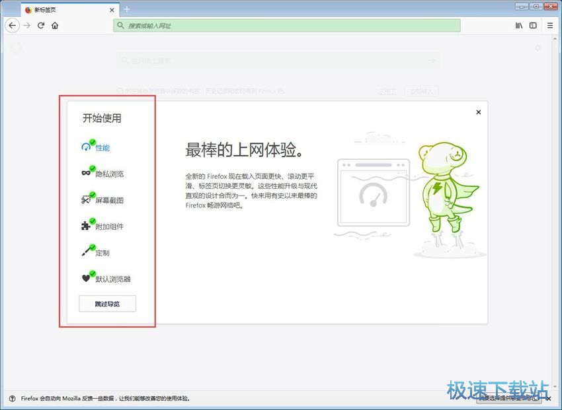562x410 pixels.
Task: Click the headline 最棒的上网体验。
Action: click(x=245, y=150)
